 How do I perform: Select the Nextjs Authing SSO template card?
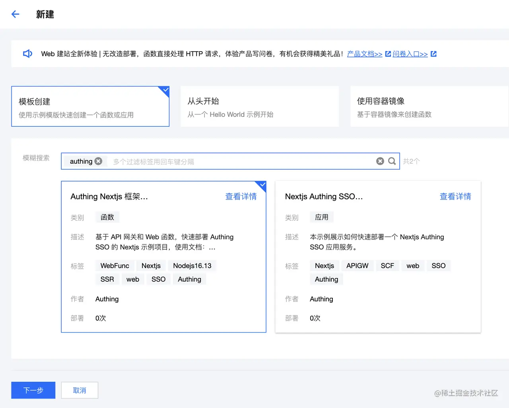point(378,257)
